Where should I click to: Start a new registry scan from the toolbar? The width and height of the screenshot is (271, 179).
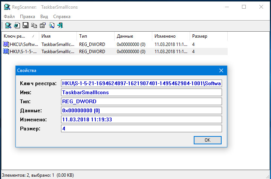[x=8, y=25]
